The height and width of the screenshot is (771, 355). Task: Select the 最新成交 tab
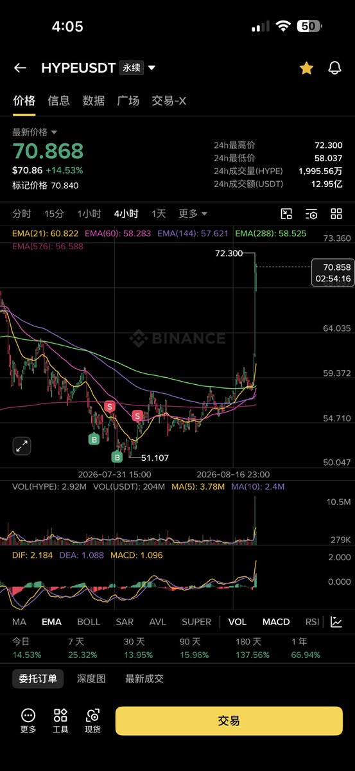pyautogui.click(x=144, y=678)
